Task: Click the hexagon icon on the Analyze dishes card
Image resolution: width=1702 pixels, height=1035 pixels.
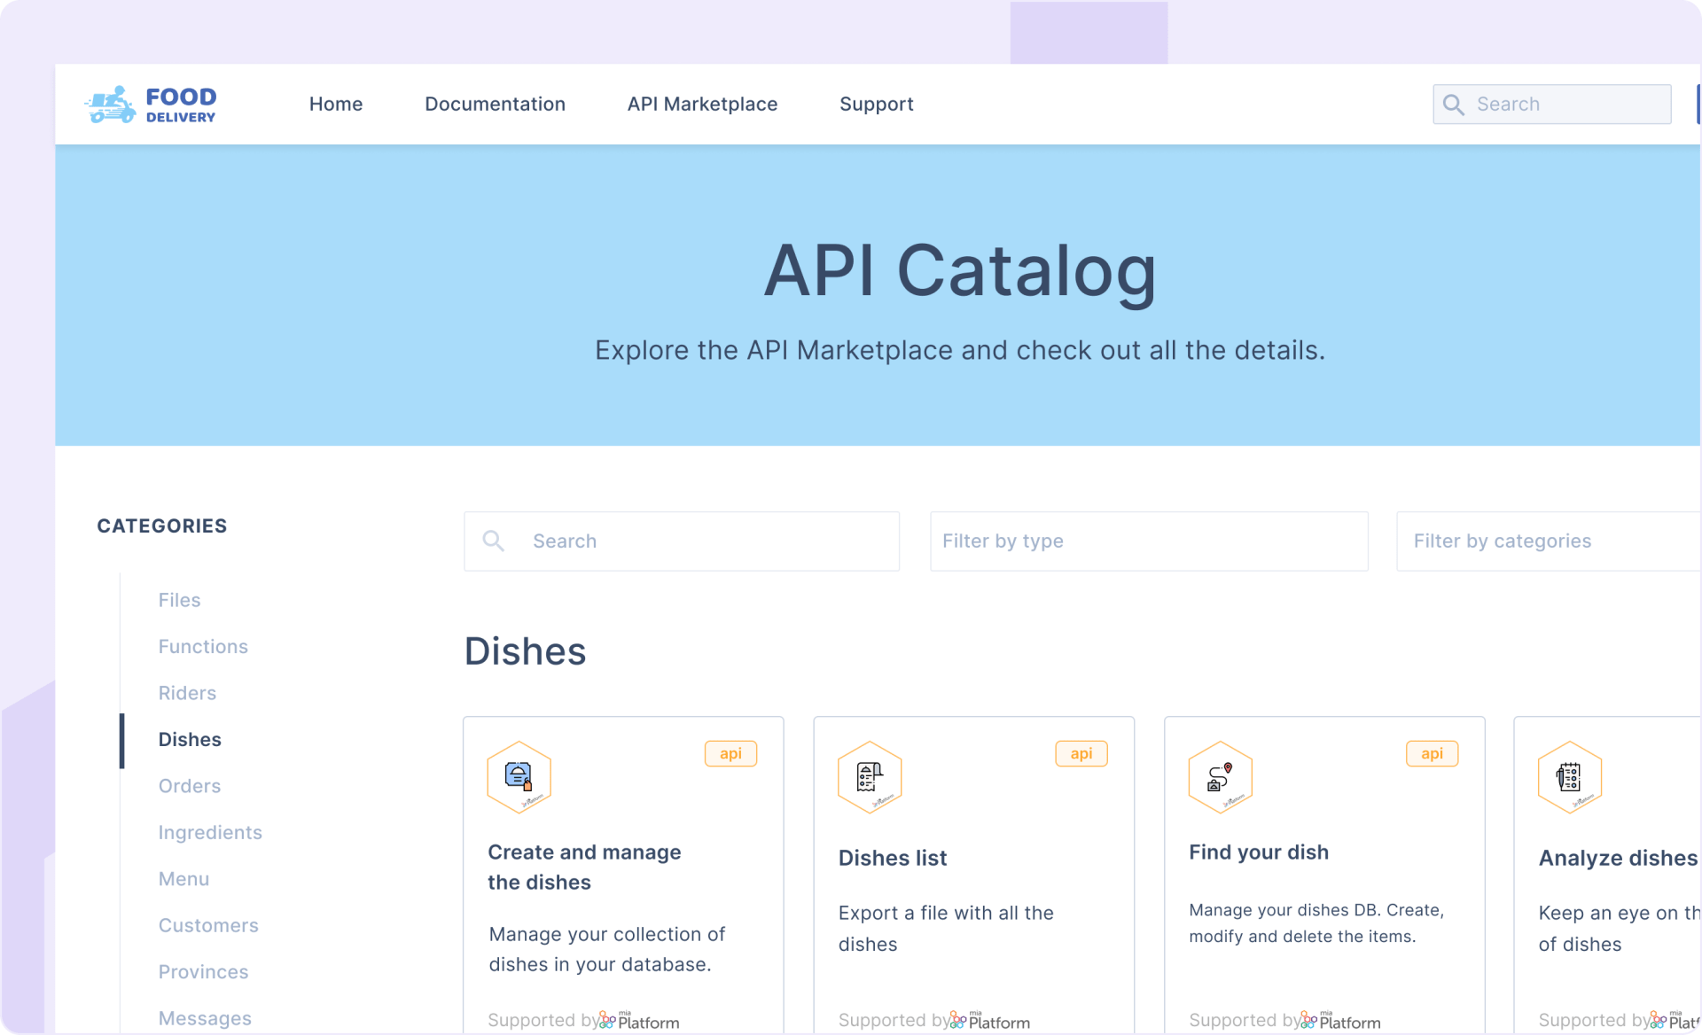Action: pyautogui.click(x=1571, y=777)
